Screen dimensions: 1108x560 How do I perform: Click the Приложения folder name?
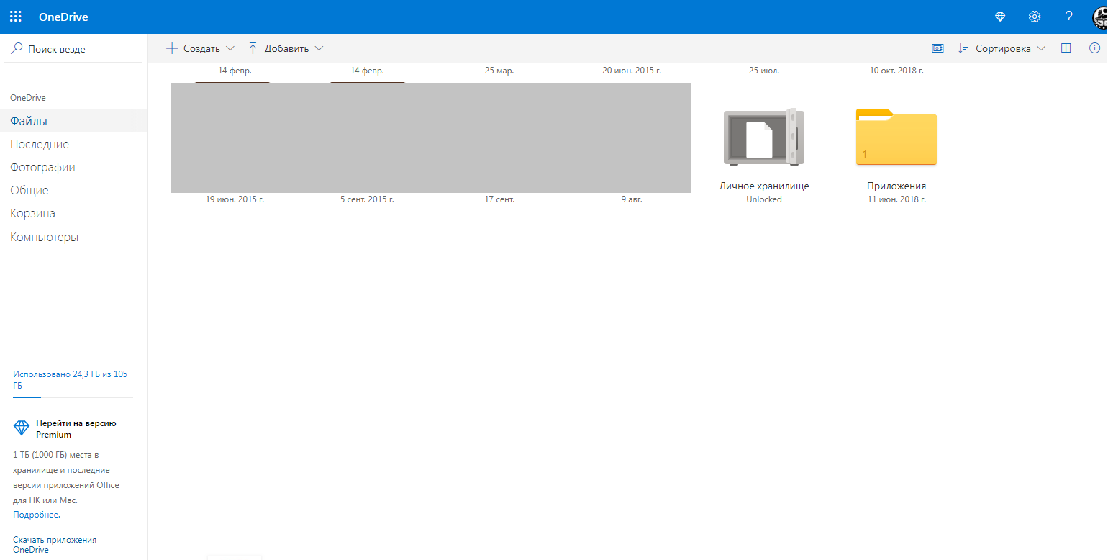(x=896, y=186)
